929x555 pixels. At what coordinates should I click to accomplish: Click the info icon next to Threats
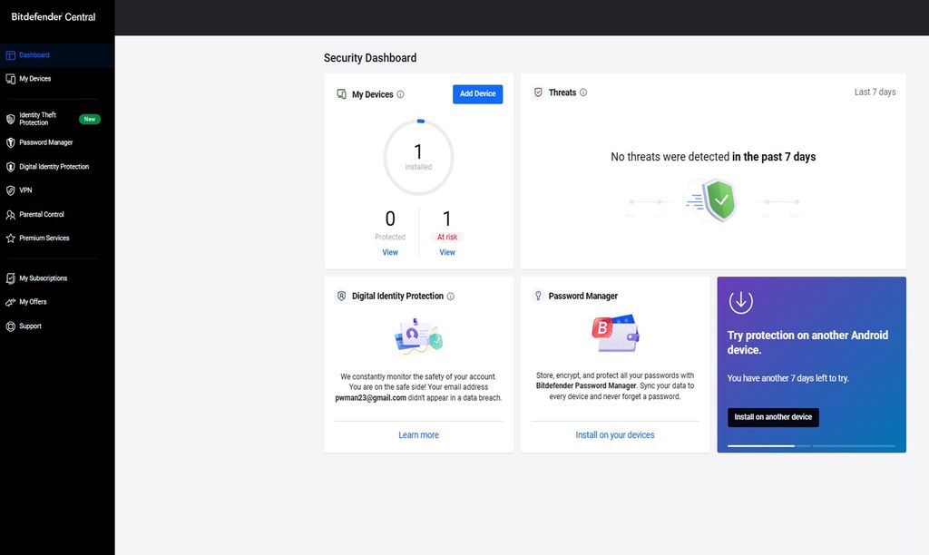pyautogui.click(x=582, y=92)
